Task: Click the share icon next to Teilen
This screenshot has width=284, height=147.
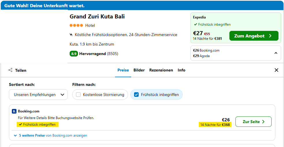Action: coord(10,70)
